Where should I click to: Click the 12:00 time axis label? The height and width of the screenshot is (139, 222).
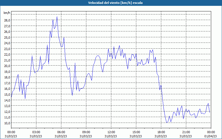111,132
